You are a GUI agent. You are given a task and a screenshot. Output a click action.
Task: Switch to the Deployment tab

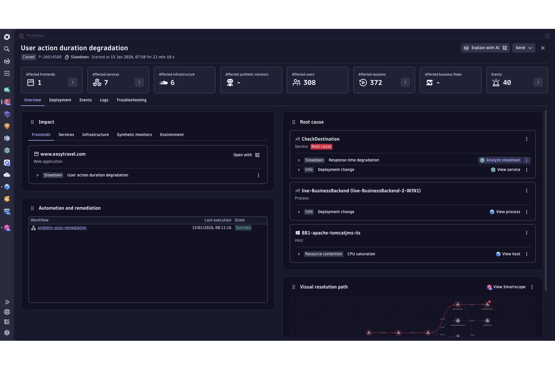(60, 100)
